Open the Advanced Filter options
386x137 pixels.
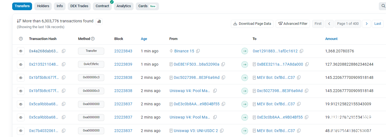pos(293,24)
